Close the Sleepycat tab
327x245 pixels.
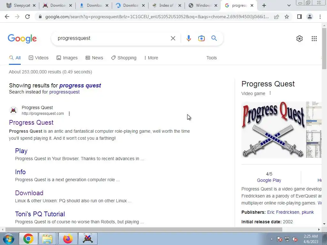click(34, 6)
